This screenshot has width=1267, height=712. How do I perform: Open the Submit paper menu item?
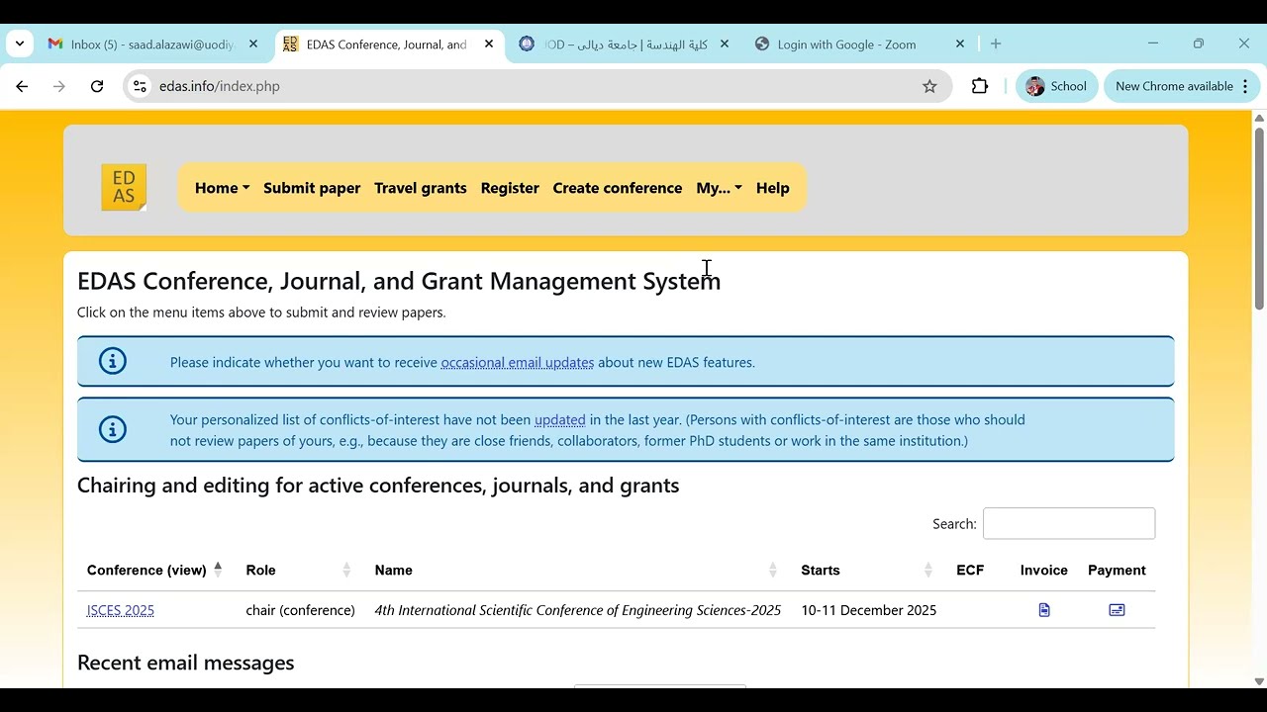[x=312, y=188]
